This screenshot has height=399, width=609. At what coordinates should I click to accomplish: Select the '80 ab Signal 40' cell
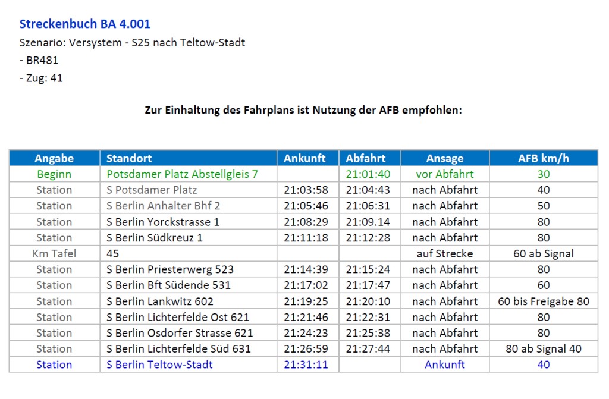tap(544, 349)
